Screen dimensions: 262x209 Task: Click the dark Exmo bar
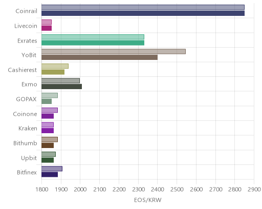pyautogui.click(x=61, y=87)
